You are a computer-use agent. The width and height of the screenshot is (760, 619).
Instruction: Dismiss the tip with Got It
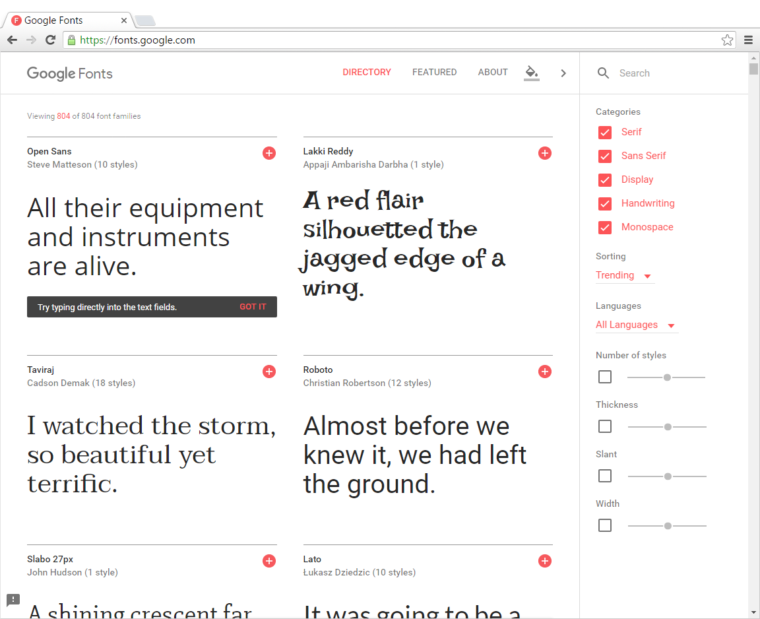pos(253,307)
